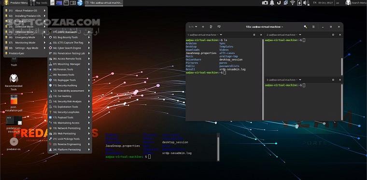Click the screenshot camera tray icon

(265, 3)
